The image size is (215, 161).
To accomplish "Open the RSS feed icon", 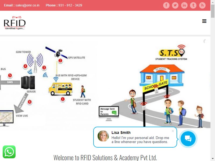I will [x=202, y=5].
